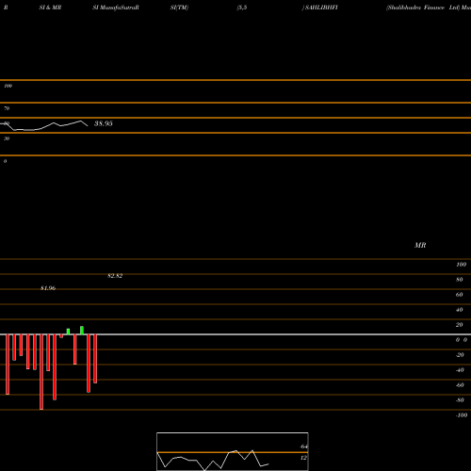471x471 pixels.
Task: Click the -100 axis label on MR scale
Action: click(462, 415)
